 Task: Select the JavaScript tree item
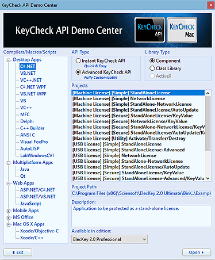[x=30, y=204]
